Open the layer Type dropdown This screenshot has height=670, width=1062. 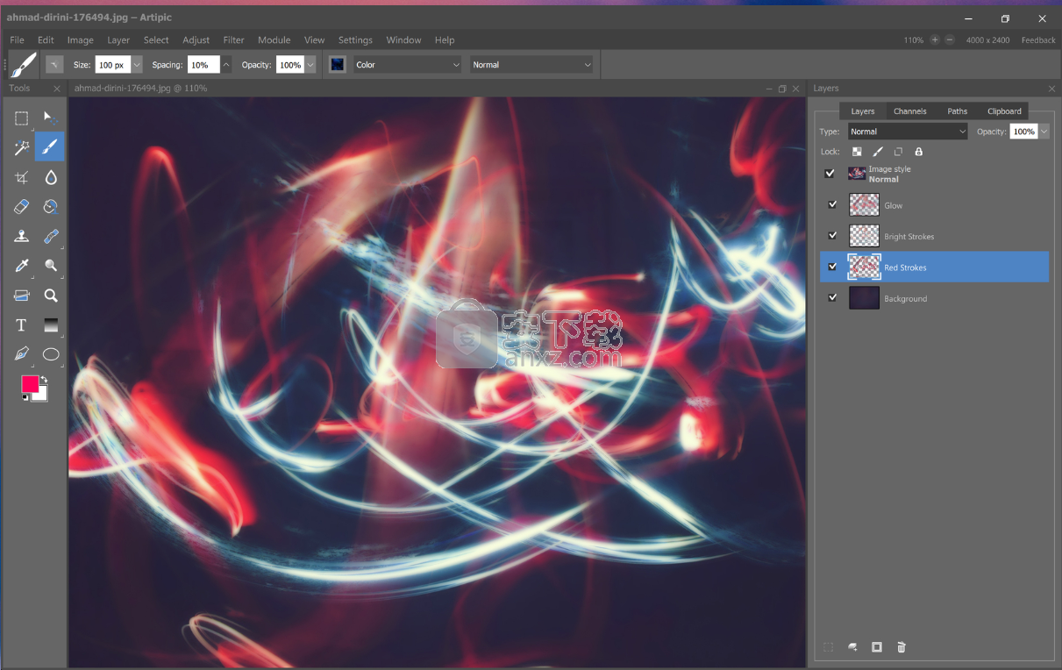click(908, 132)
